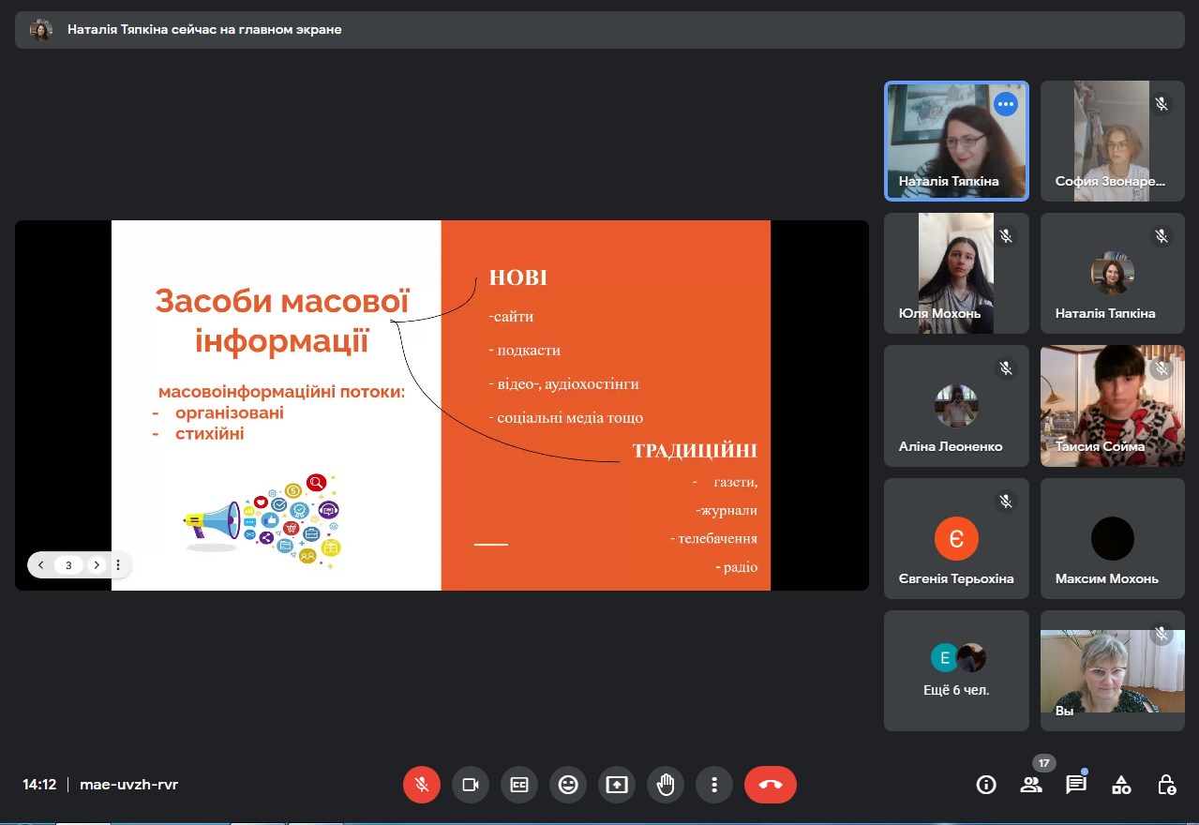Open the activities panel
The width and height of the screenshot is (1199, 825).
click(1121, 785)
